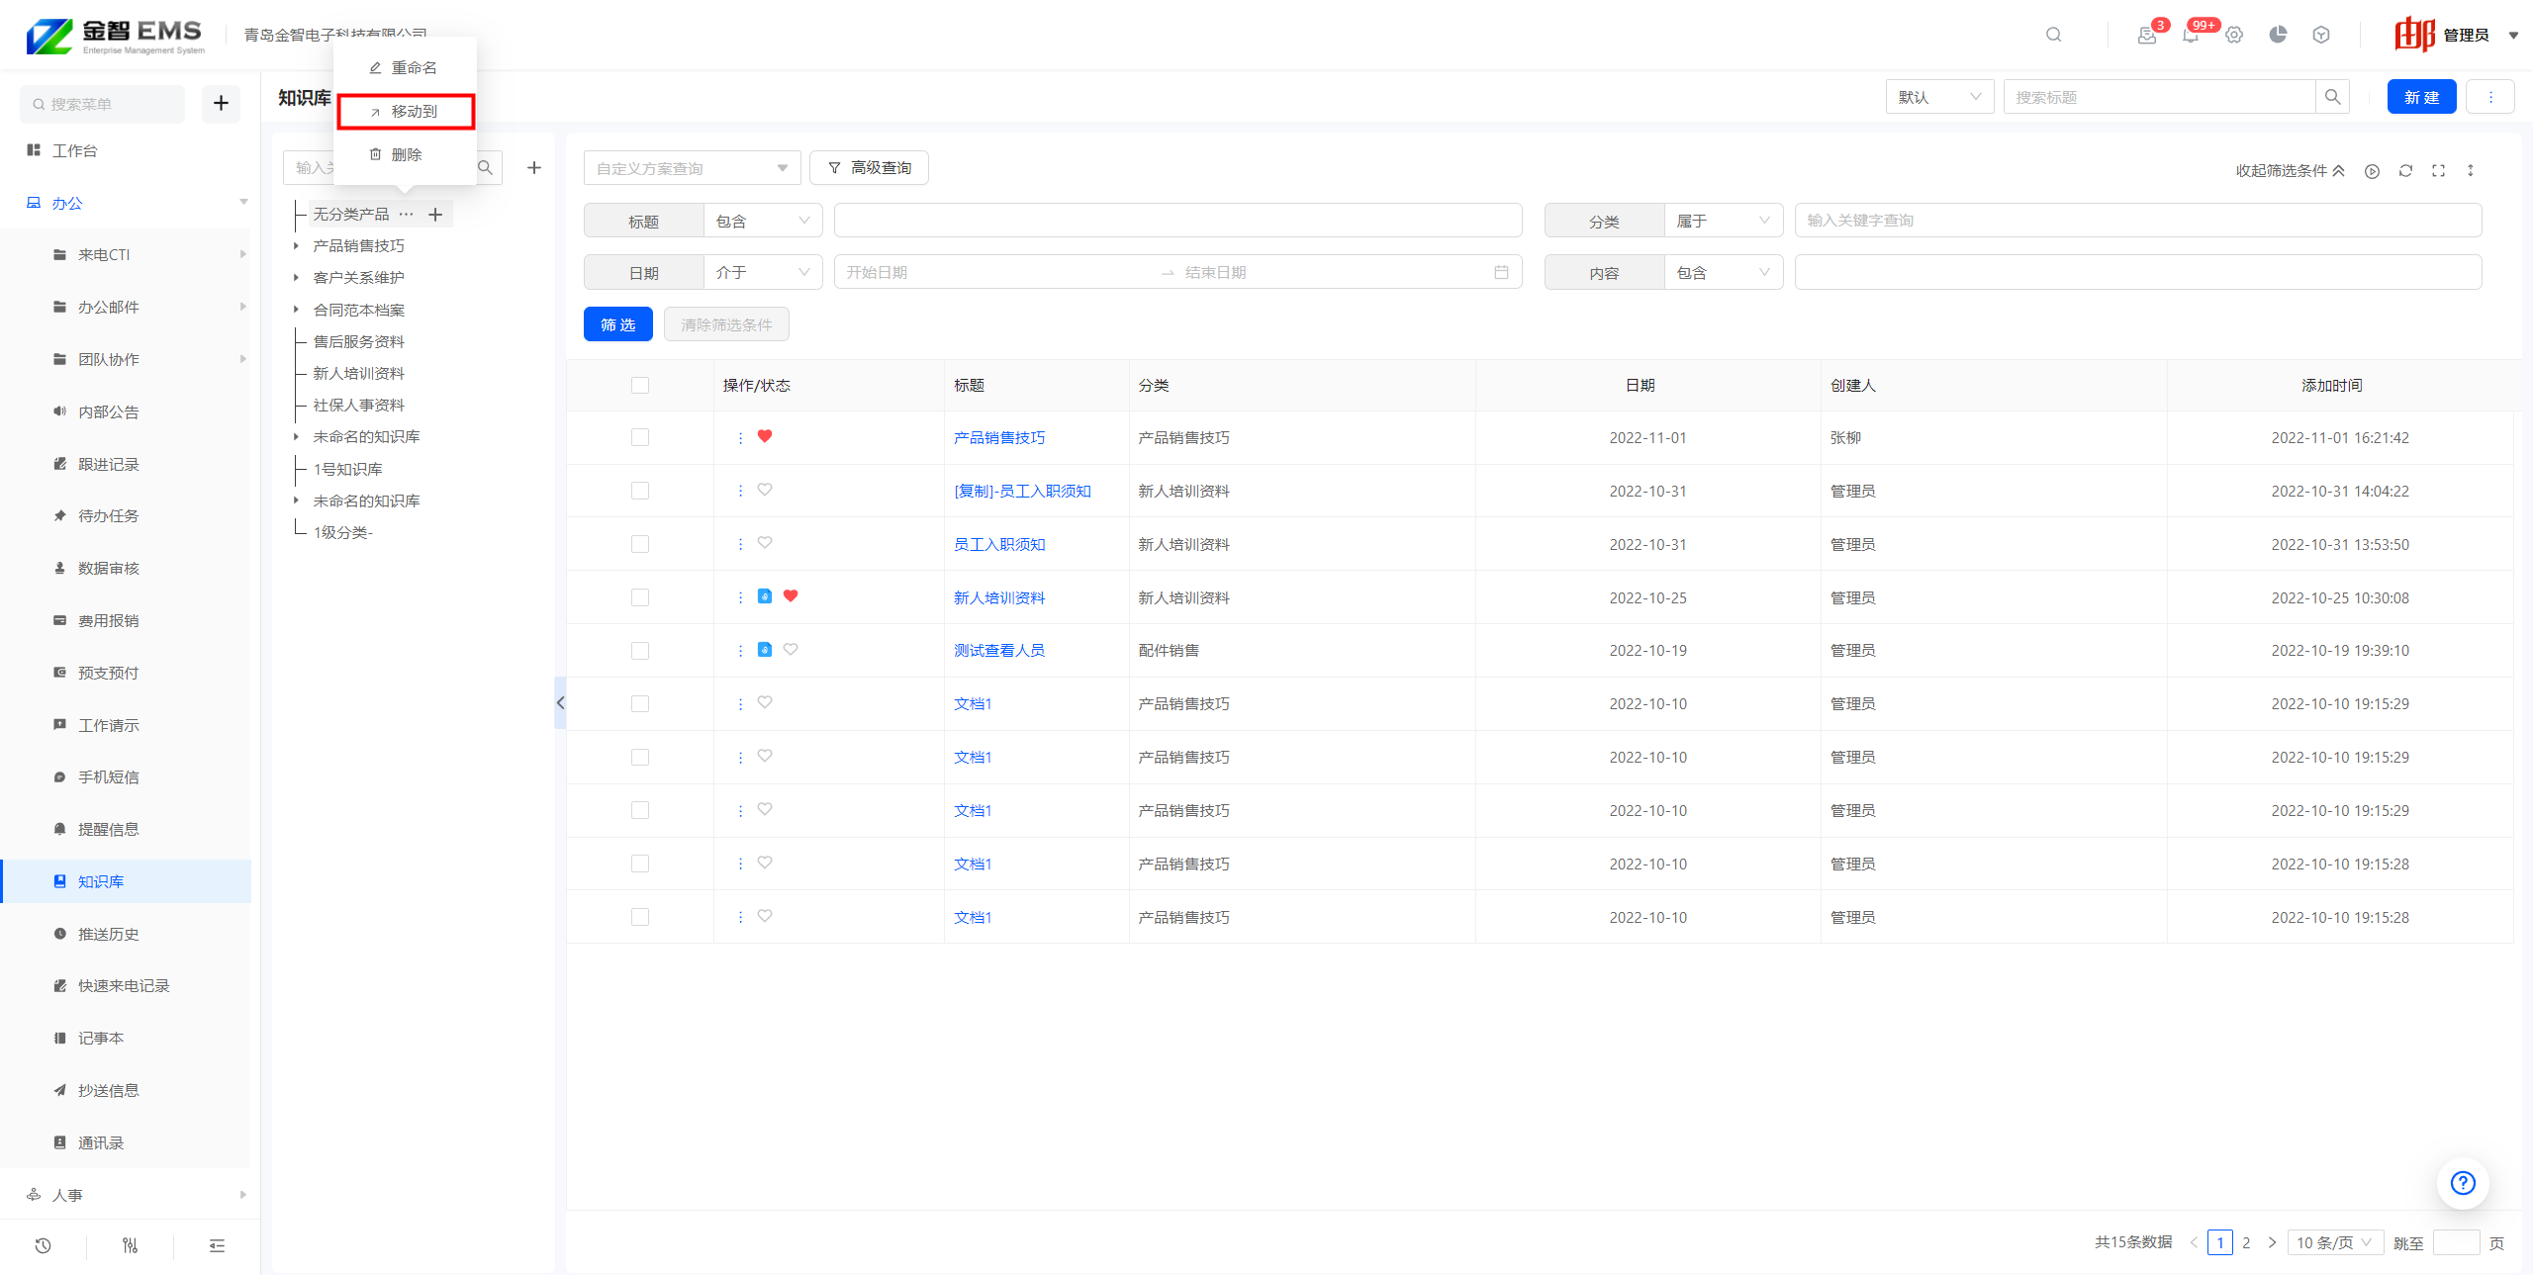The image size is (2533, 1275).
Task: Click 收起筛选条件 to collapse filters
Action: click(2290, 171)
